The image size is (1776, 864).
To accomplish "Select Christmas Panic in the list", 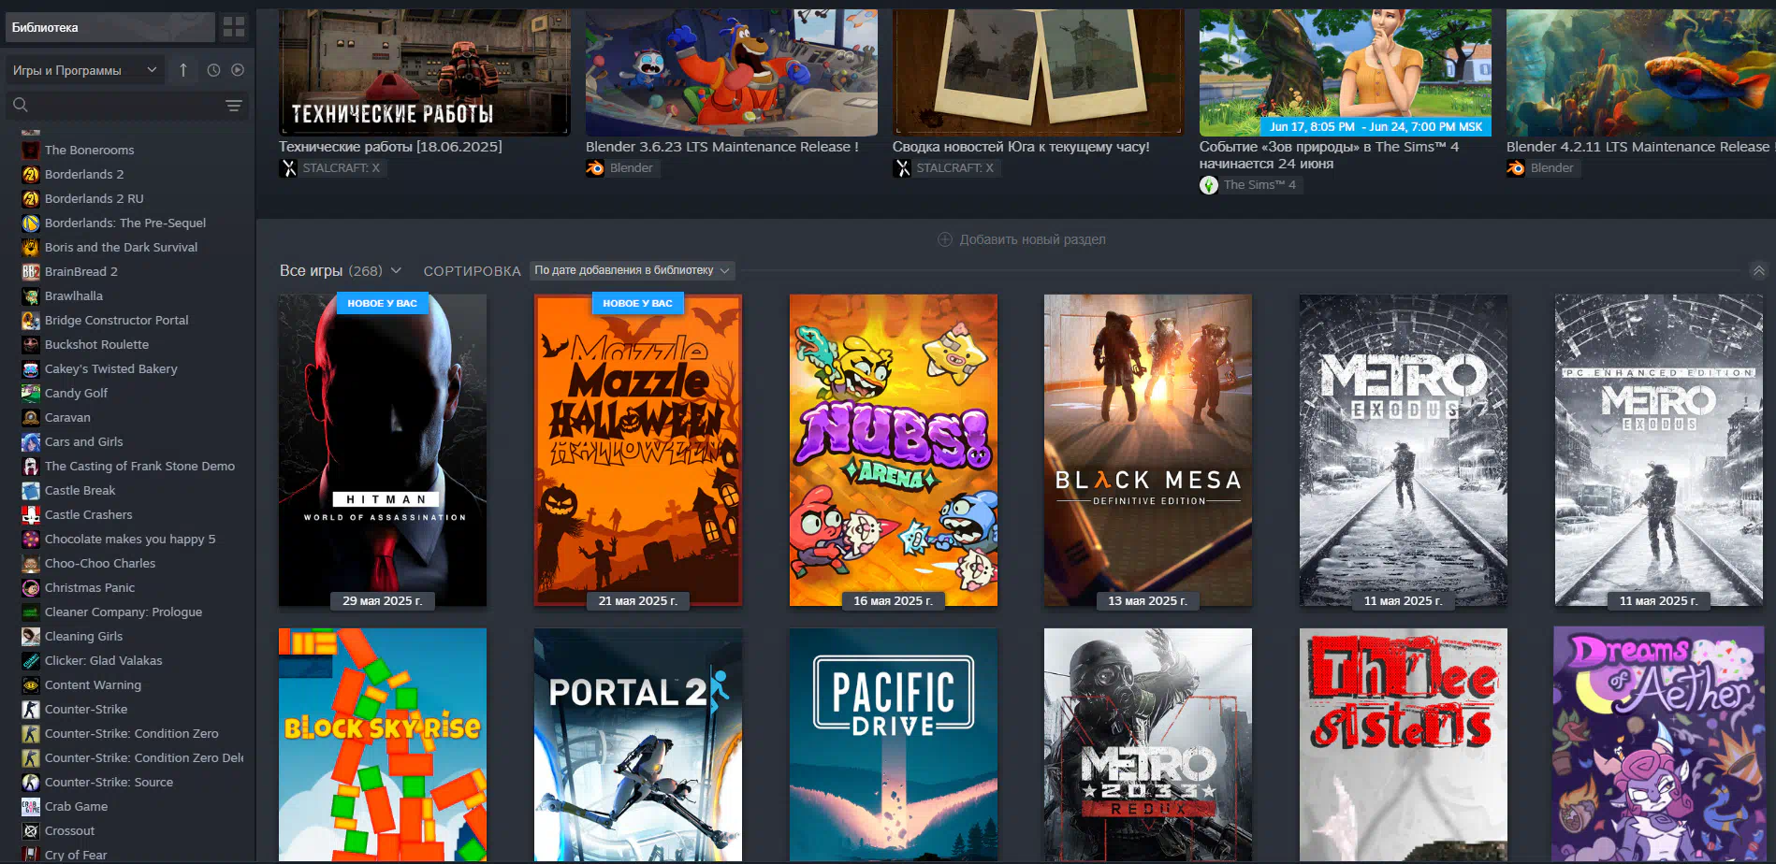I will coord(90,587).
